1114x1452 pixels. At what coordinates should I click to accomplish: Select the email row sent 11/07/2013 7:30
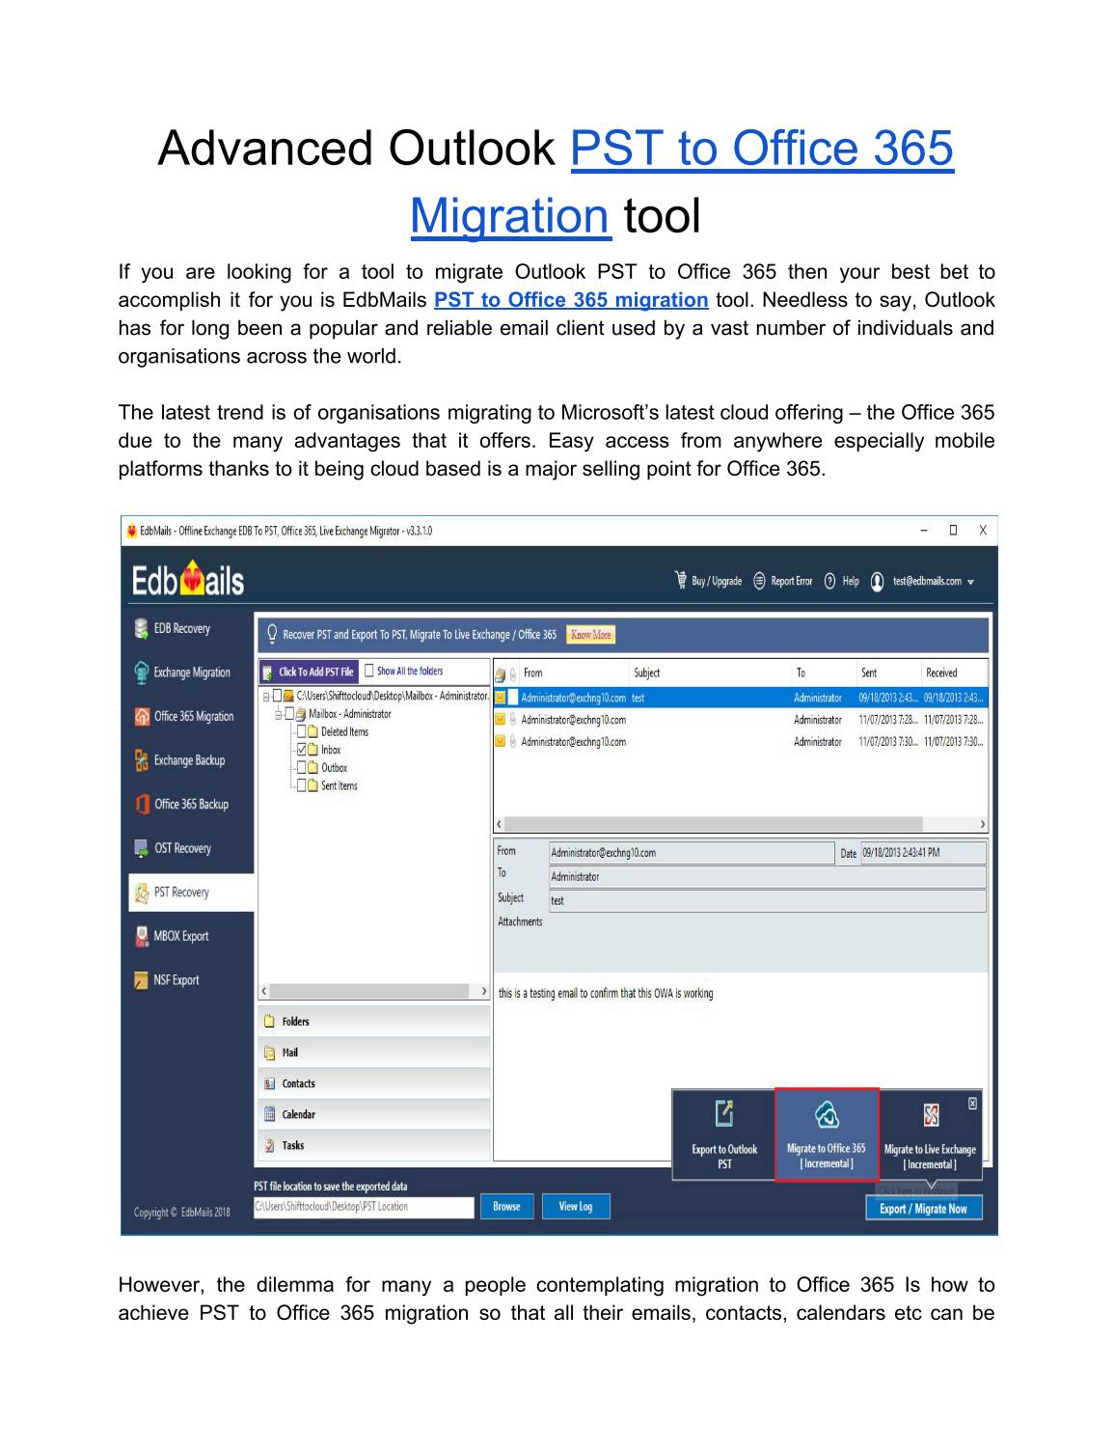coord(741,742)
